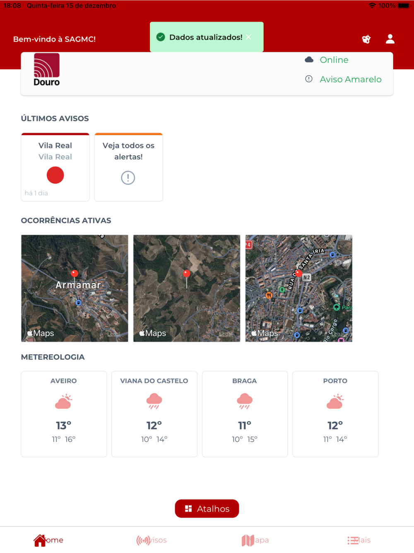
Task: Open the Rua de Santa Iria map
Action: pos(299,288)
